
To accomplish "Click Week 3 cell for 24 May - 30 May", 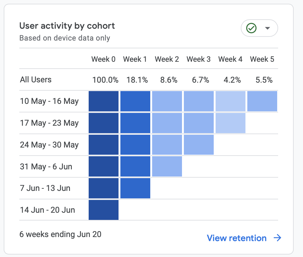I will [x=199, y=145].
